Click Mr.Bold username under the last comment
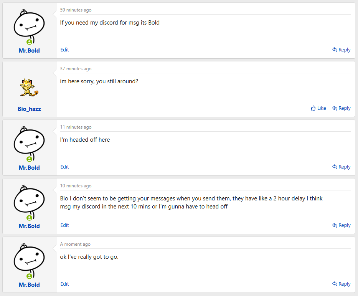Image resolution: width=358 pixels, height=296 pixels. click(x=29, y=284)
